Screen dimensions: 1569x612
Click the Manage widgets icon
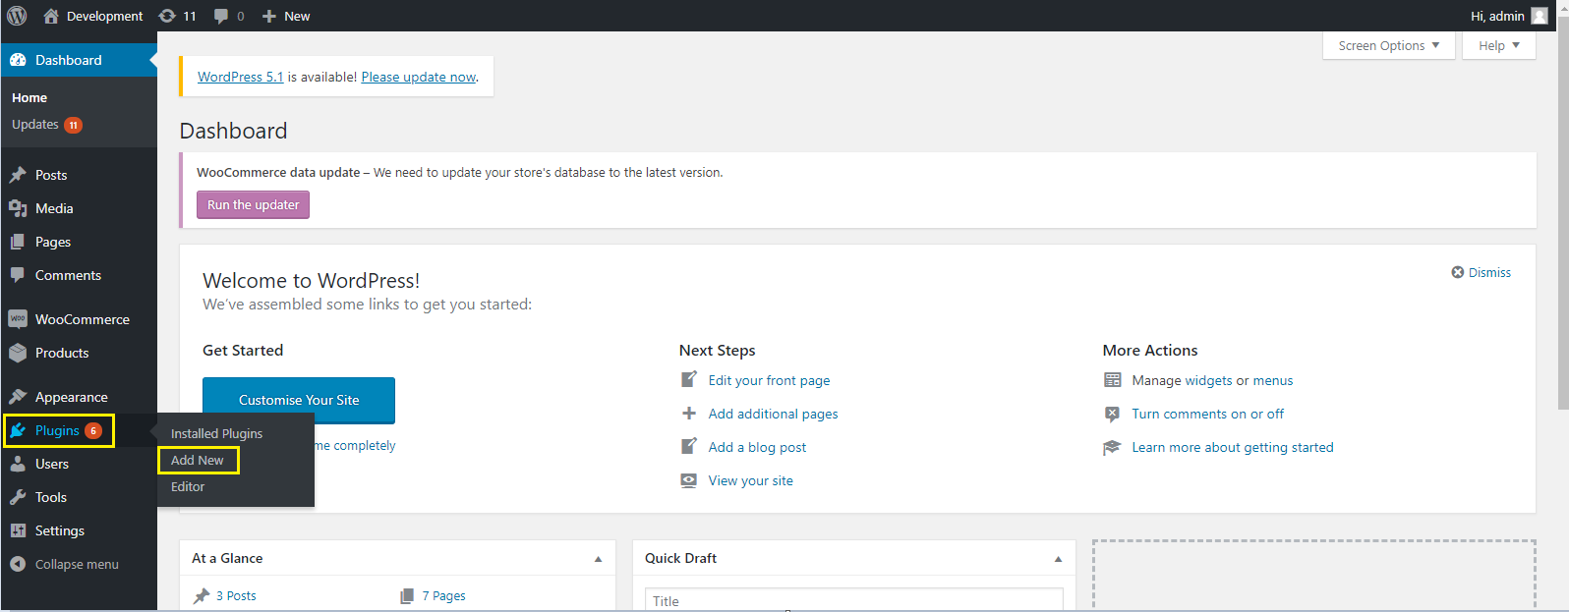(1112, 380)
